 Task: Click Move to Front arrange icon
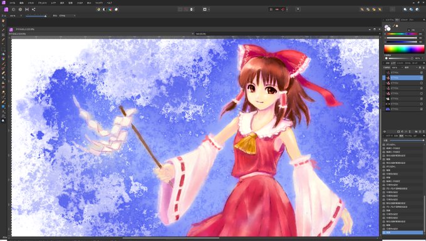[x=380, y=9]
